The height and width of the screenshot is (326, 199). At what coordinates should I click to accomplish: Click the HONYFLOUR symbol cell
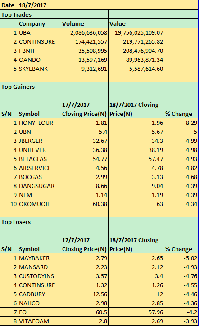tap(40, 123)
